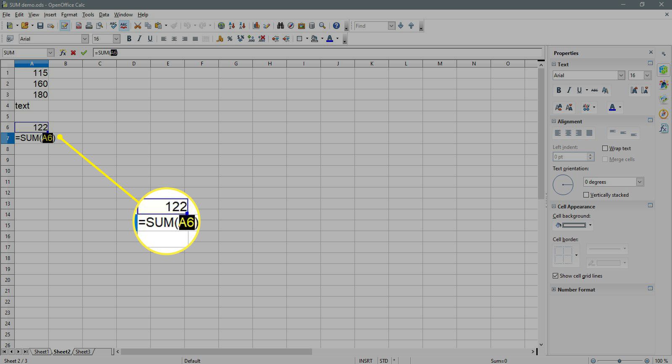Toggle AutoSpellcheck toolbar icon
Viewport: 672px width, 364px height.
pos(123,26)
